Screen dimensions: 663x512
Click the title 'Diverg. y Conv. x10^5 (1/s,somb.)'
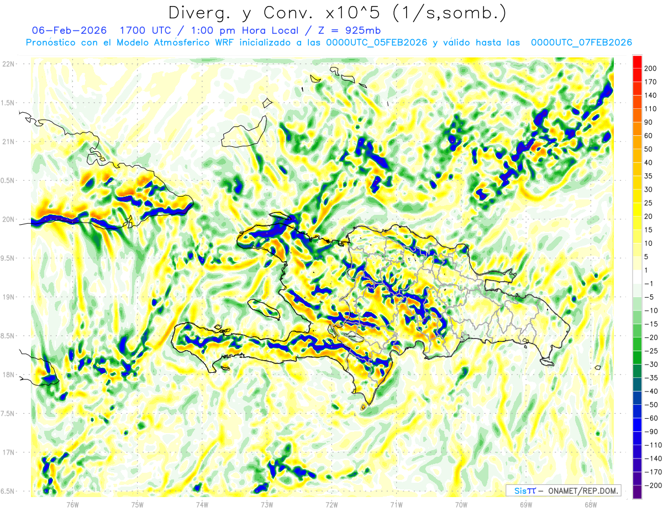click(x=337, y=13)
